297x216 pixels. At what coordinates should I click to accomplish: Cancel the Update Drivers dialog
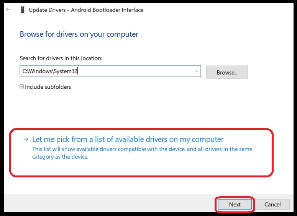tap(272, 204)
